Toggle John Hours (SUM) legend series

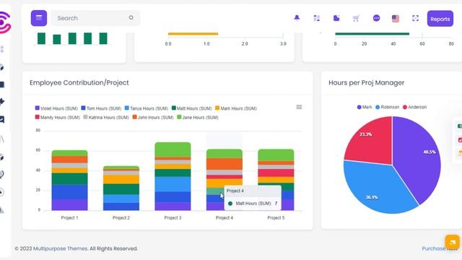[153, 117]
